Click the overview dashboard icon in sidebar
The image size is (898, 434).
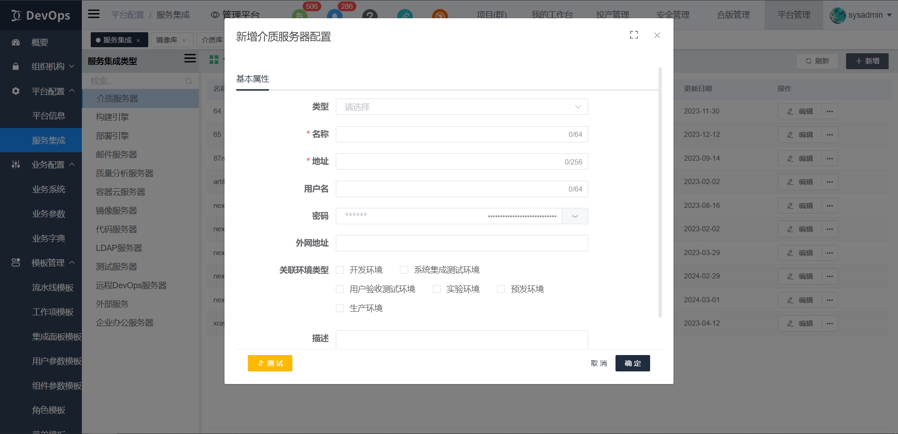(x=16, y=43)
